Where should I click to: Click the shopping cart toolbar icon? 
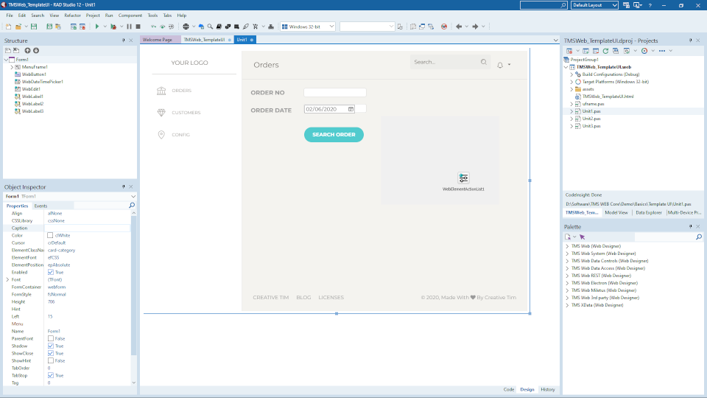click(x=256, y=27)
